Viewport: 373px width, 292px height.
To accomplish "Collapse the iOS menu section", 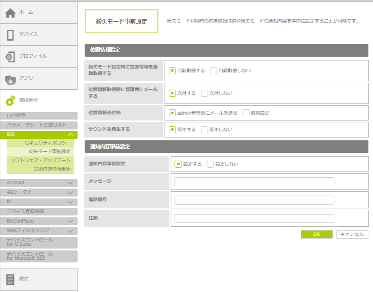I will click(x=70, y=135).
